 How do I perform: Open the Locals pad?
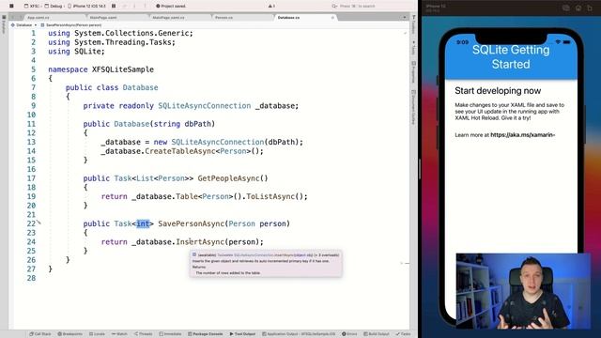pyautogui.click(x=97, y=334)
